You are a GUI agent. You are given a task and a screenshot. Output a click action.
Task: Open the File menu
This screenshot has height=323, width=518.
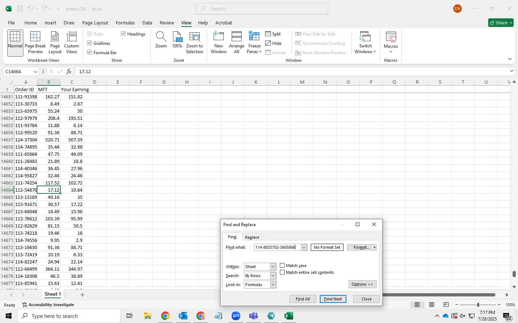(x=11, y=23)
